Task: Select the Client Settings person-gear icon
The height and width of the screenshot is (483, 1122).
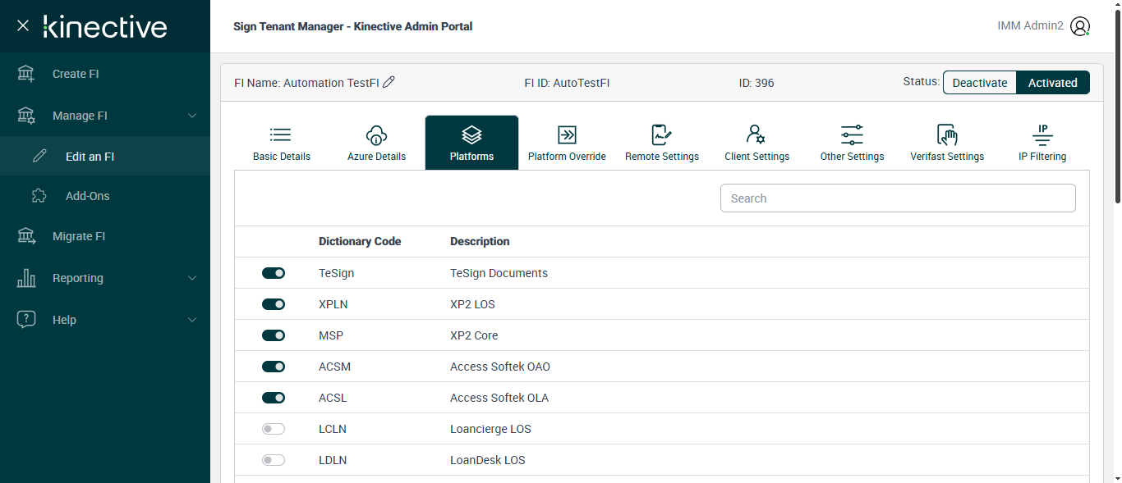Action: (756, 135)
